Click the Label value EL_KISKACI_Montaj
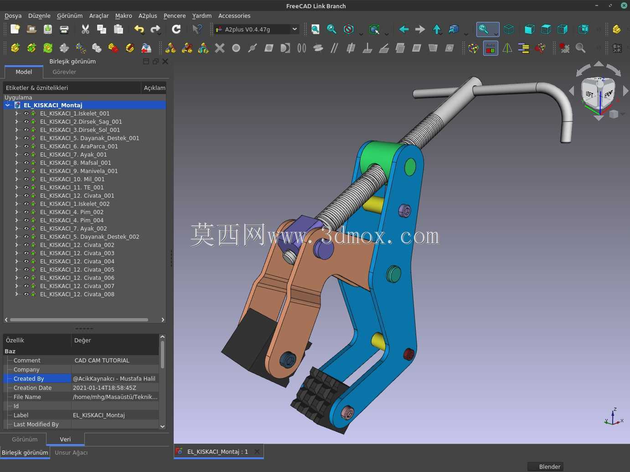Image resolution: width=630 pixels, height=472 pixels. pyautogui.click(x=99, y=415)
